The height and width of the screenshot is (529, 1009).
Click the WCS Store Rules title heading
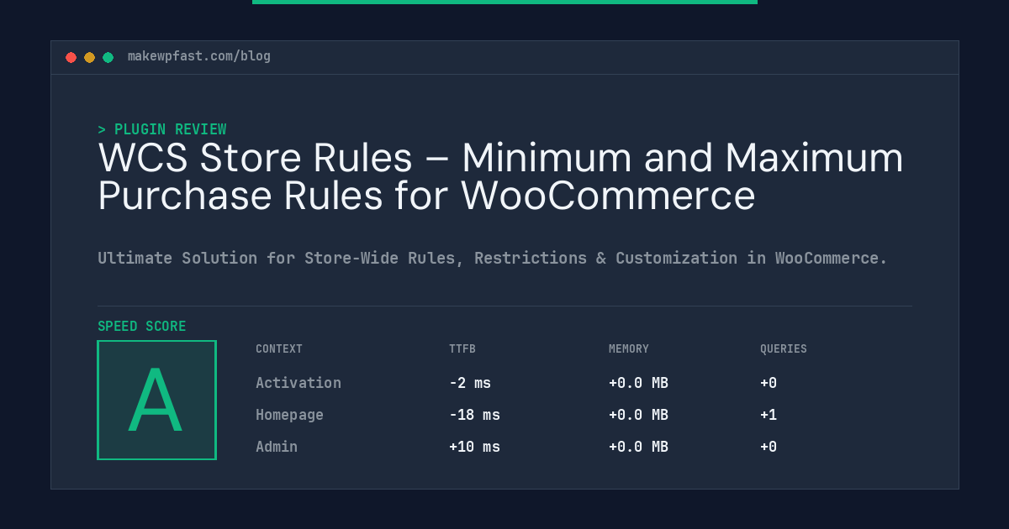click(x=501, y=176)
